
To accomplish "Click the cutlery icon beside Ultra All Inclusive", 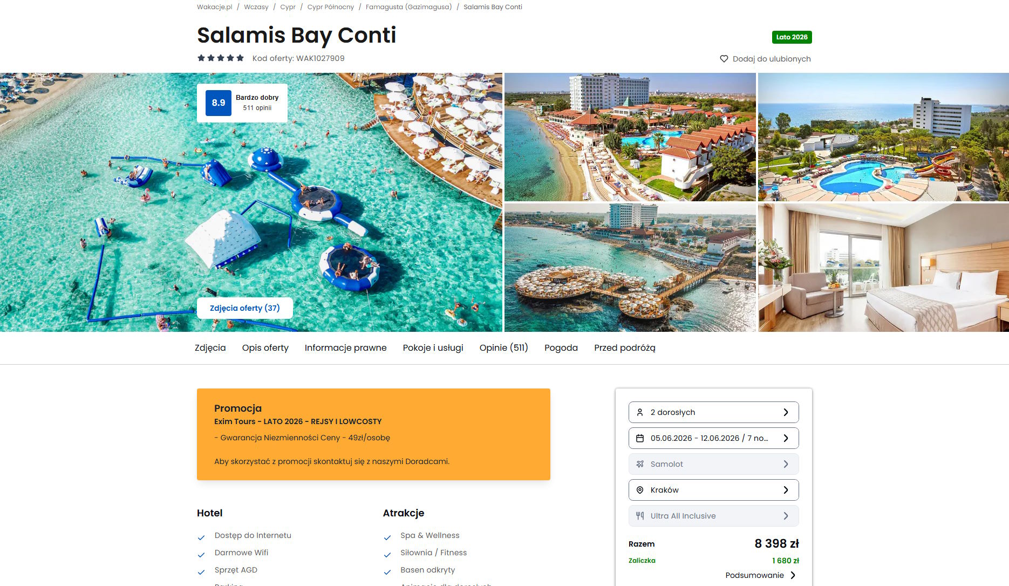I will 640,516.
